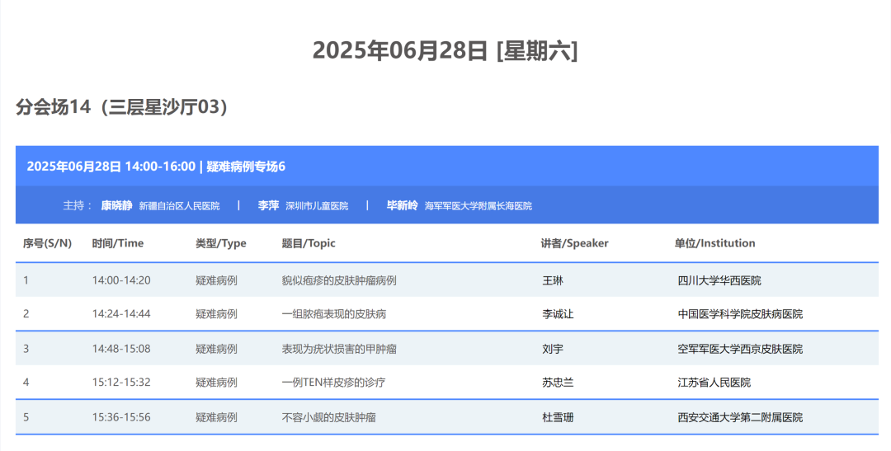
Task: Click moderator name 康晓静
Action: click(116, 205)
